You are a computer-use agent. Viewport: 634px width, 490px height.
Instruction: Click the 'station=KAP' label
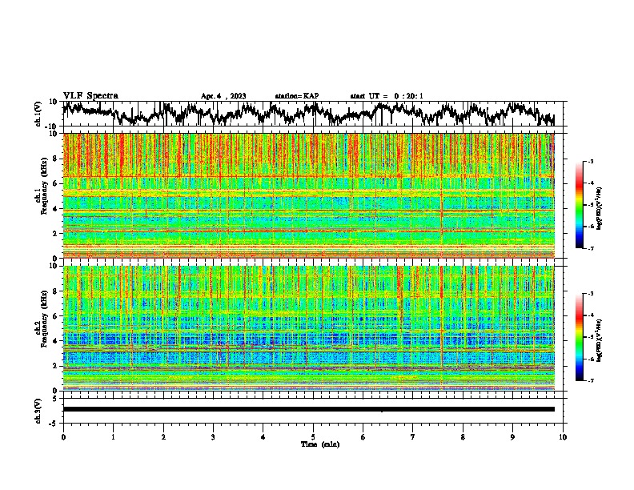[297, 96]
